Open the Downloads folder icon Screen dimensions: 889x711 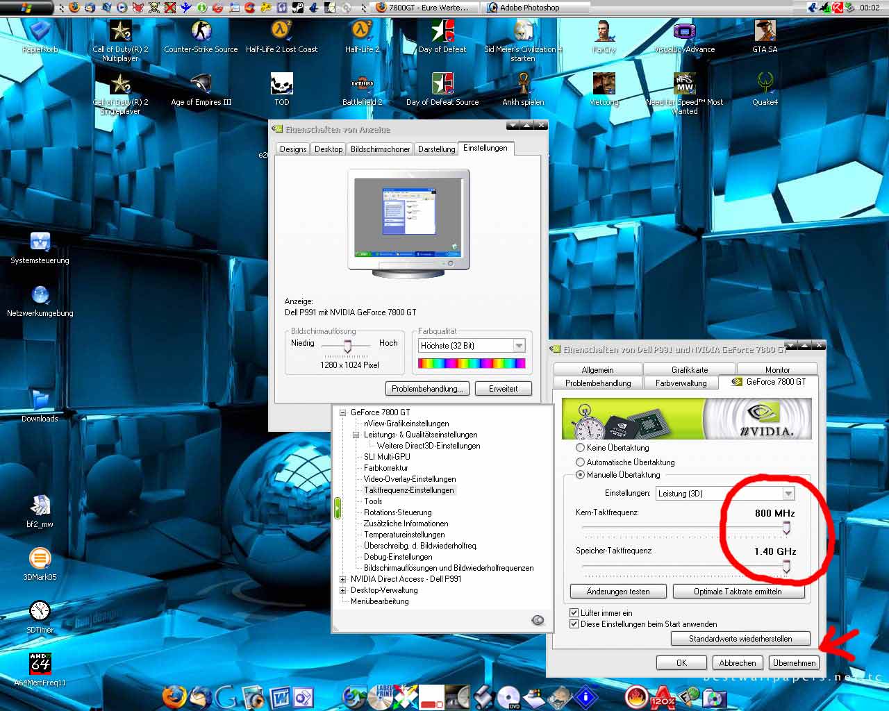coord(40,401)
